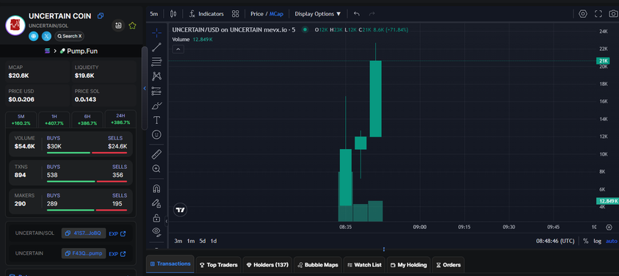Copy the UNCERTAIN COIN name
619x276 pixels.
point(101,16)
